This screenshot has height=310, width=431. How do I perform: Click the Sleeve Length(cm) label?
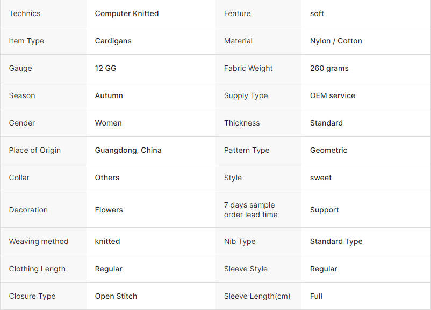[257, 296]
